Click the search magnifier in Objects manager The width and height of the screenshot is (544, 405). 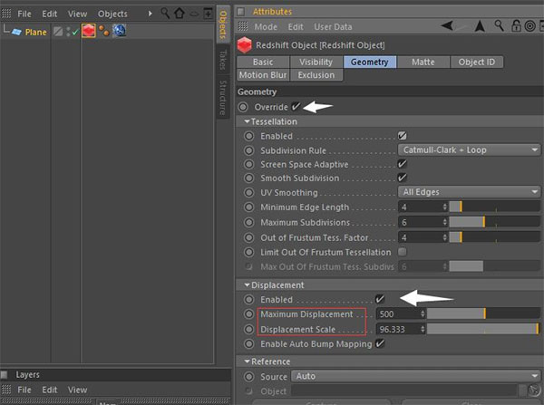pyautogui.click(x=163, y=14)
